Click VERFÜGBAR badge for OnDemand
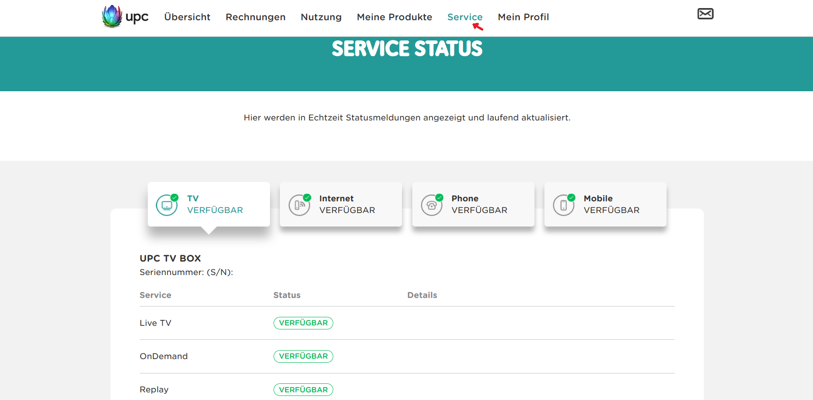The height and width of the screenshot is (400, 813). [x=303, y=356]
